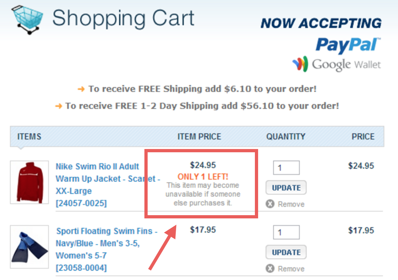Click the quantity field for the Nike jacket
398x280 pixels.
click(x=286, y=168)
